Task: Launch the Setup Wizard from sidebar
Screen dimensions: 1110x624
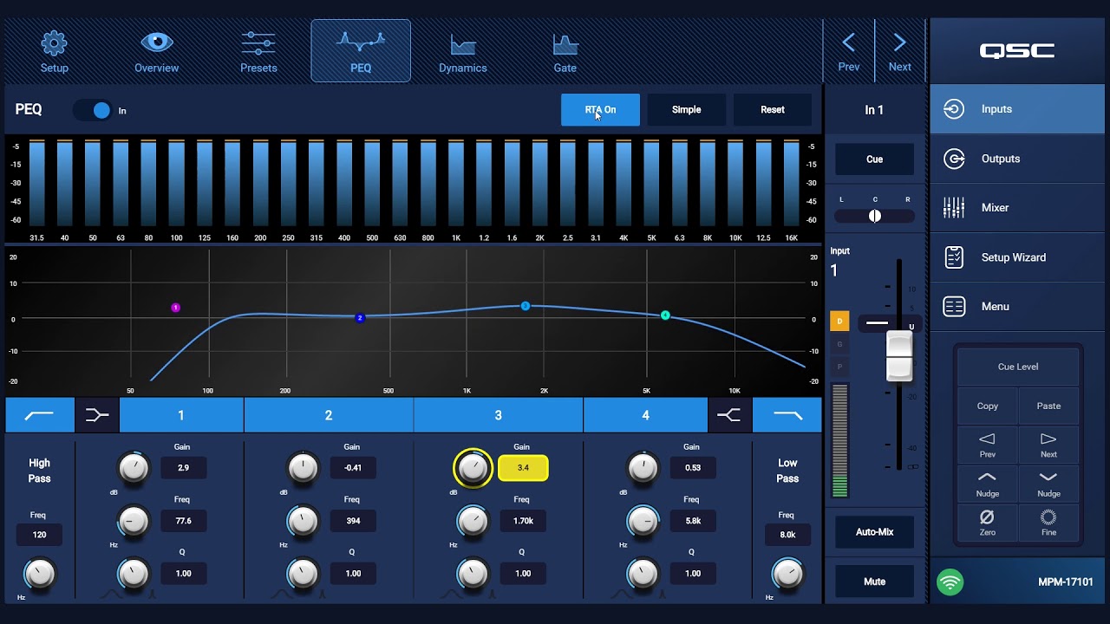Action: click(x=1017, y=257)
